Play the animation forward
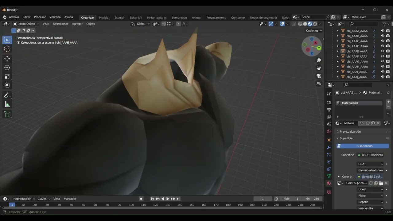 coord(168,199)
